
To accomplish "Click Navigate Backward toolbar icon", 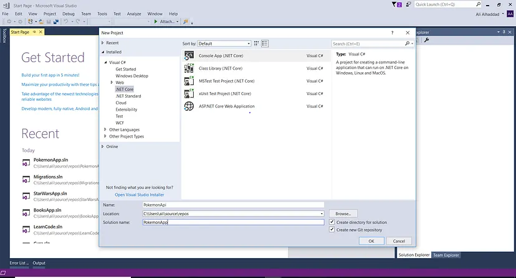I will pyautogui.click(x=9, y=22).
